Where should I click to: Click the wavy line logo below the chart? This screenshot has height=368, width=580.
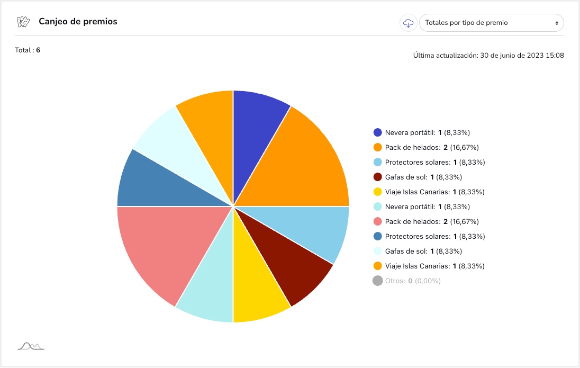31,346
